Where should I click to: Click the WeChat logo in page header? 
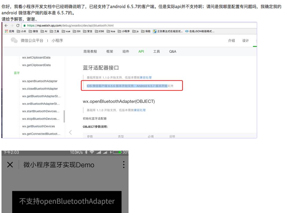14,40
